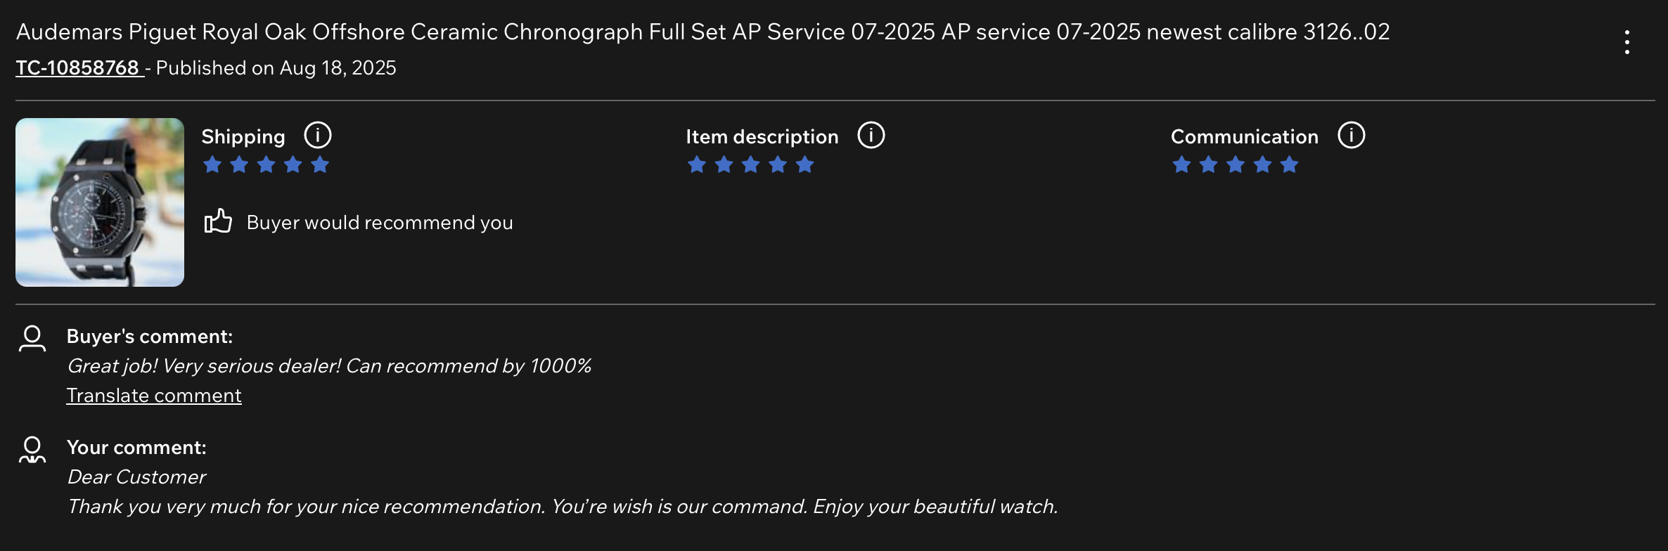Screen dimensions: 1668x551
Task: Click the first Item description star
Action: pyautogui.click(x=697, y=165)
